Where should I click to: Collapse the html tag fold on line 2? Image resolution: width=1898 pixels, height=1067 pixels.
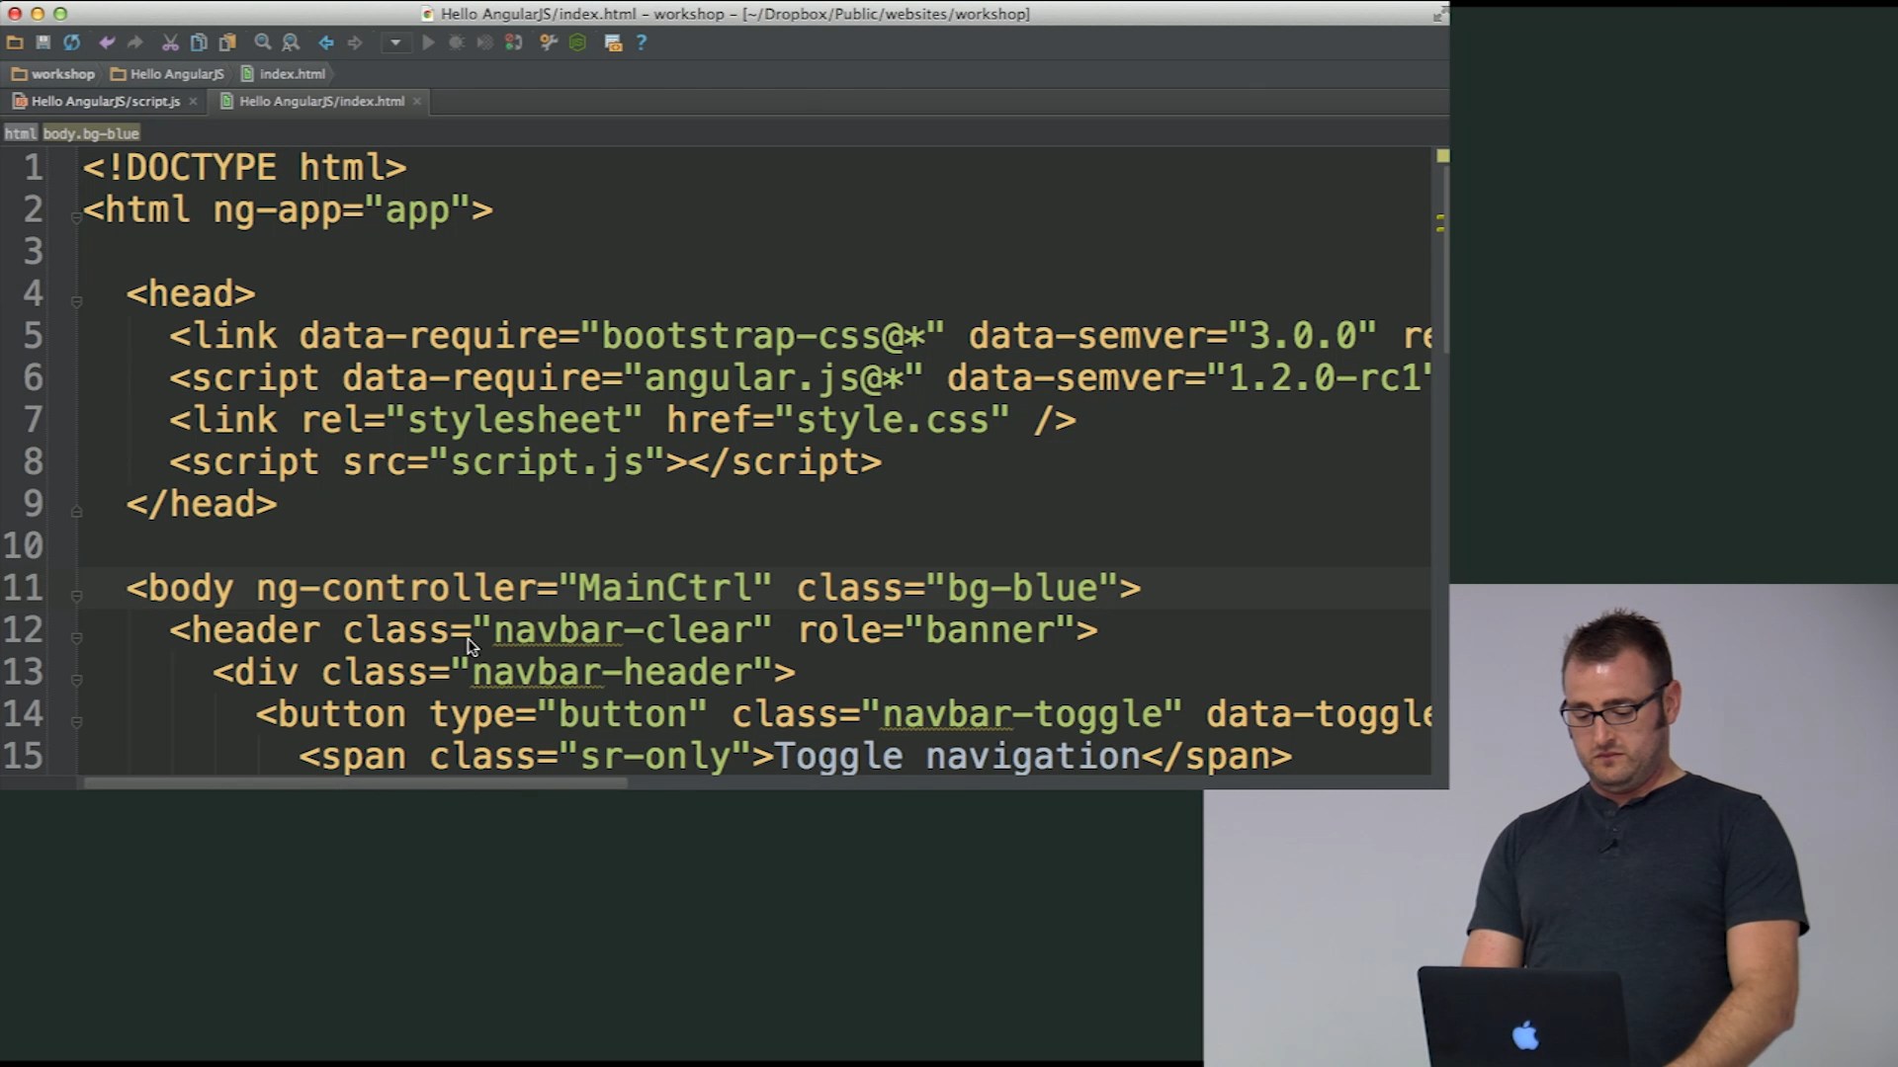pyautogui.click(x=76, y=217)
